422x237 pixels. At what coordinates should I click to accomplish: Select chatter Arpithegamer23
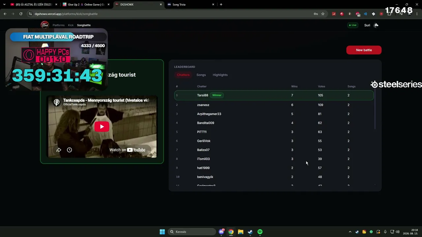(209, 114)
